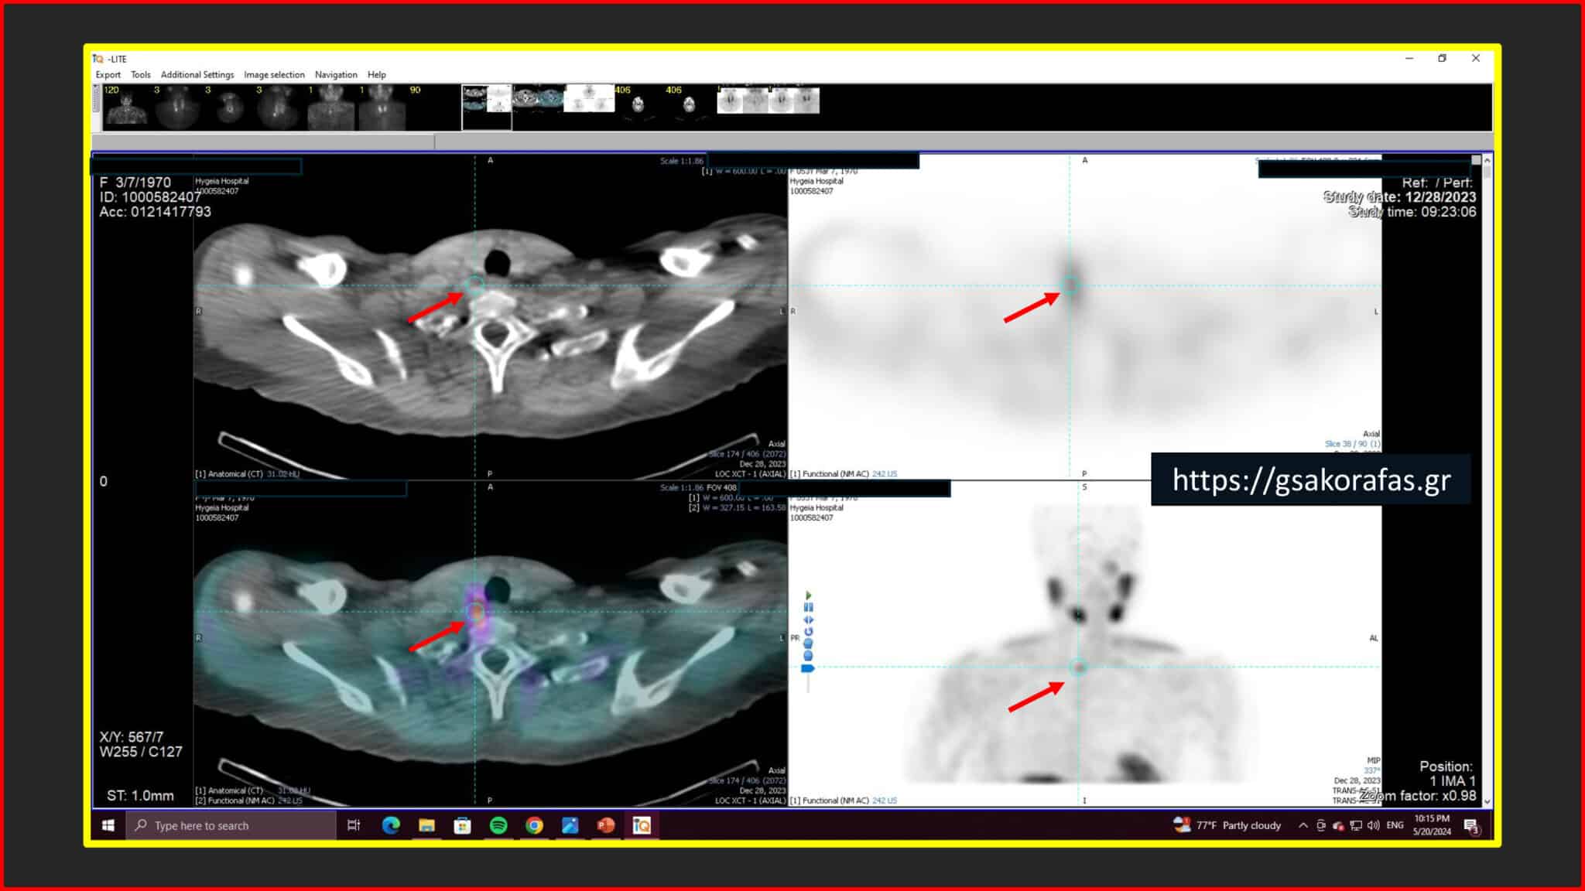The height and width of the screenshot is (891, 1585).
Task: Open the Tools menu
Action: 140,75
